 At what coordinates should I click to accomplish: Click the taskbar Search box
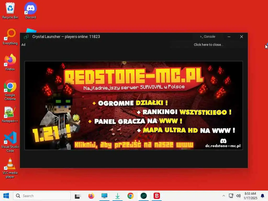click(x=42, y=196)
